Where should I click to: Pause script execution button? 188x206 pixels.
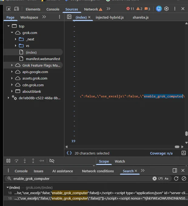(x=8, y=161)
